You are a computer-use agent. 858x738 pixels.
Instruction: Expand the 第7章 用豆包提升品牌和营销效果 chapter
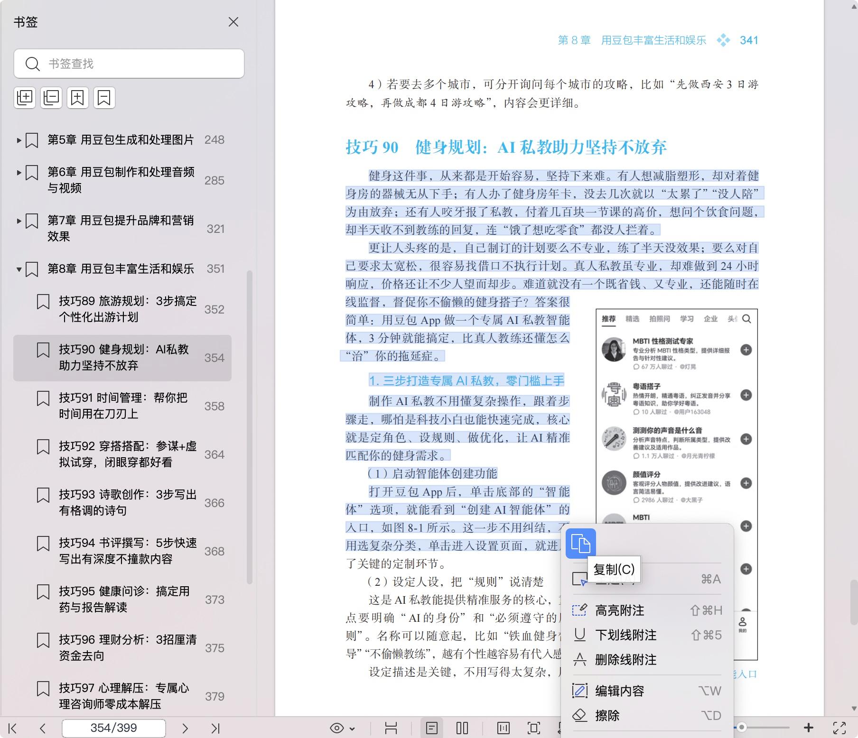19,221
